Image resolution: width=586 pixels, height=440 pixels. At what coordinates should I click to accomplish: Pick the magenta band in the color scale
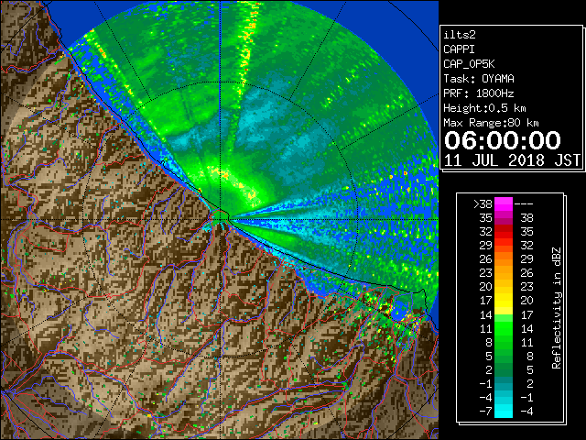[504, 204]
